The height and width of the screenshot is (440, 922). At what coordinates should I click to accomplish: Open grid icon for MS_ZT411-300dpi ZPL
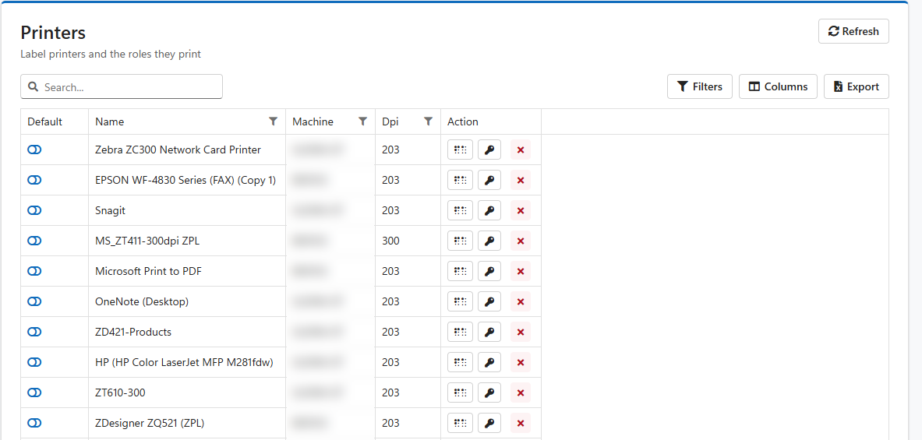[460, 241]
